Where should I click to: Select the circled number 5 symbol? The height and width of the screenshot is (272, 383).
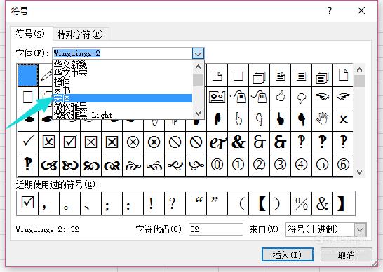tap(322, 165)
